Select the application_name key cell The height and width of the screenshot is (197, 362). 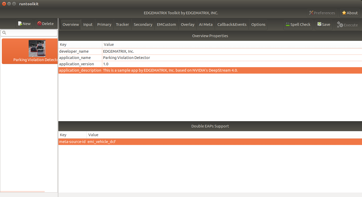tap(80, 58)
